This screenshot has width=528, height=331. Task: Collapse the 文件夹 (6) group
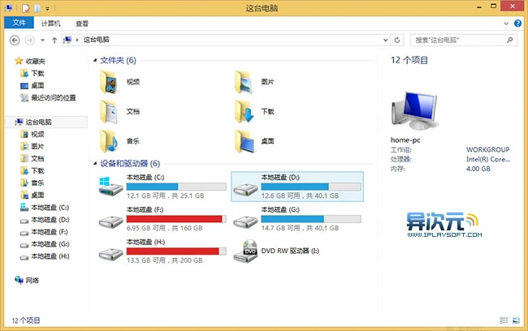[x=95, y=60]
